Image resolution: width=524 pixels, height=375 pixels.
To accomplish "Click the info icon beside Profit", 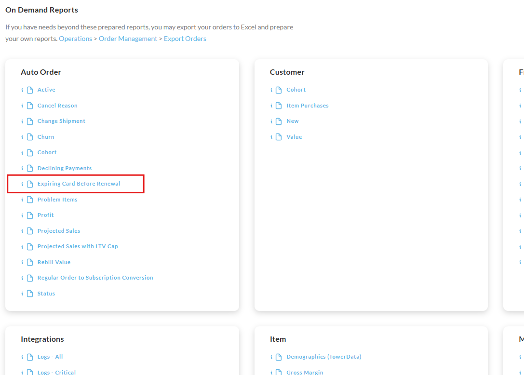I will pyautogui.click(x=22, y=215).
